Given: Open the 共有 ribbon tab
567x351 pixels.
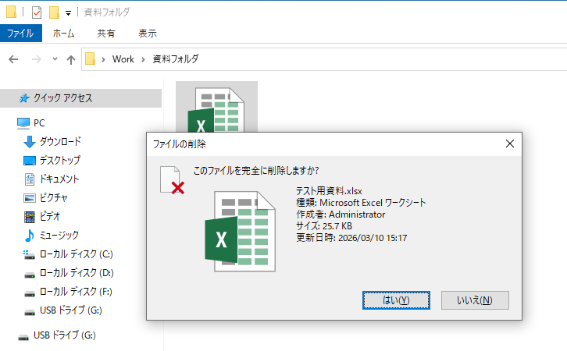Looking at the screenshot, I should [106, 34].
